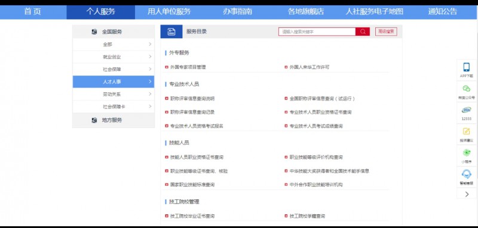The height and width of the screenshot is (228, 478).
Task: Select 劳动关系 in the sidebar
Action: [114, 94]
